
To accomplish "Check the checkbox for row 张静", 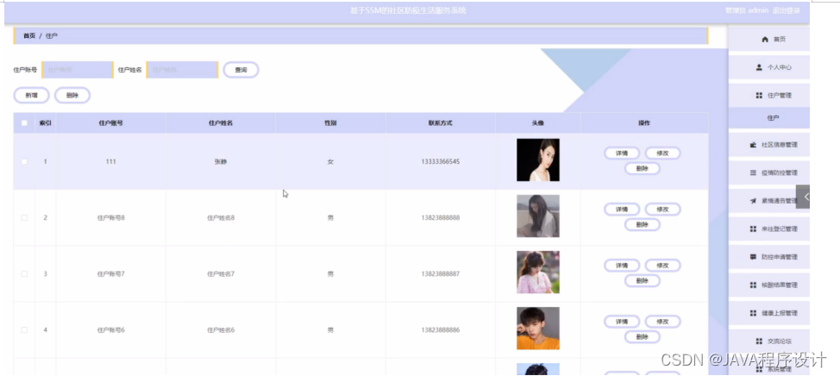I will tap(24, 162).
